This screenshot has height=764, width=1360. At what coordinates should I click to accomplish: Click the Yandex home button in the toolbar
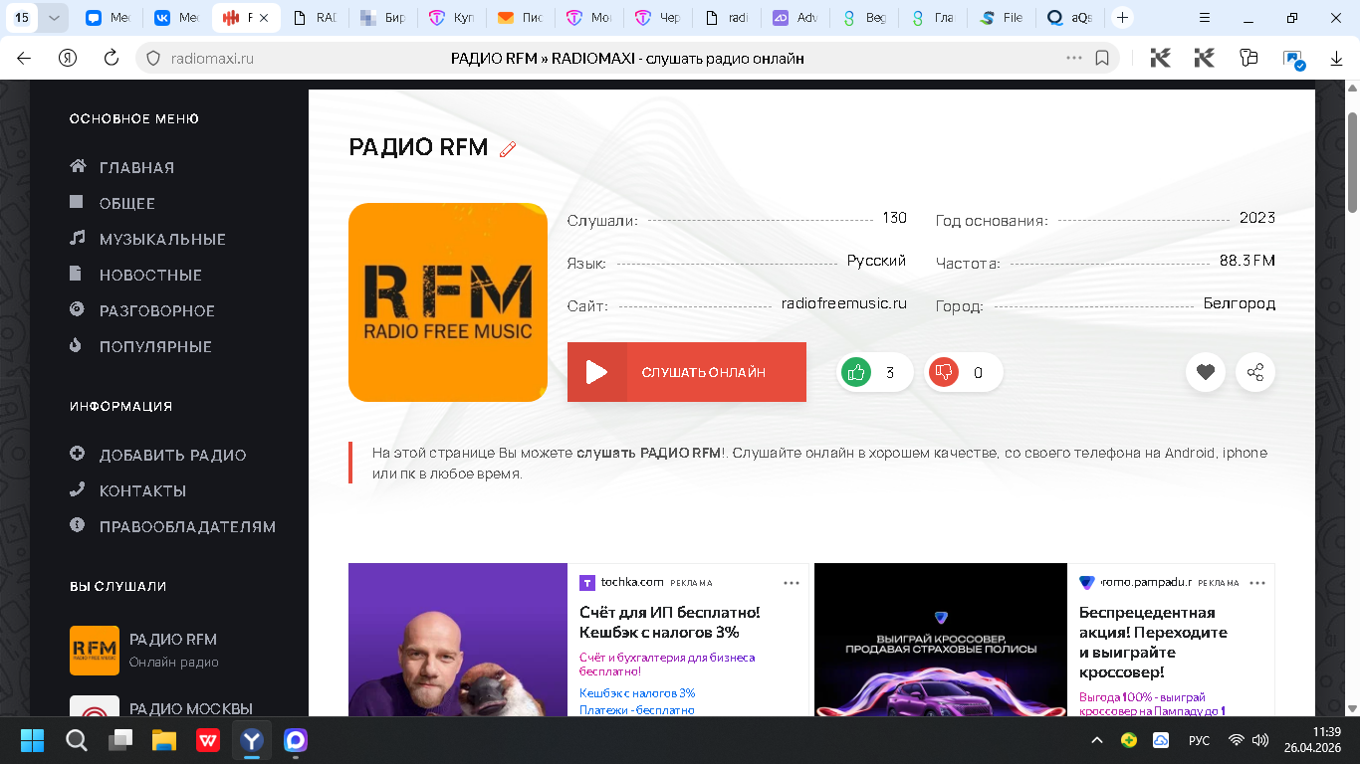68,59
